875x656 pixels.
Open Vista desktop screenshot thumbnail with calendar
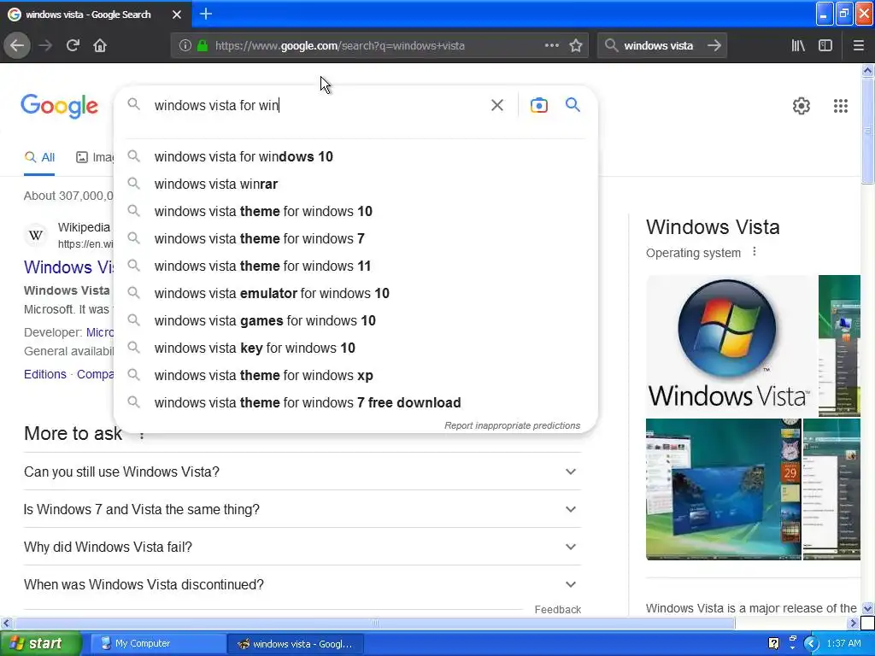[x=723, y=489]
